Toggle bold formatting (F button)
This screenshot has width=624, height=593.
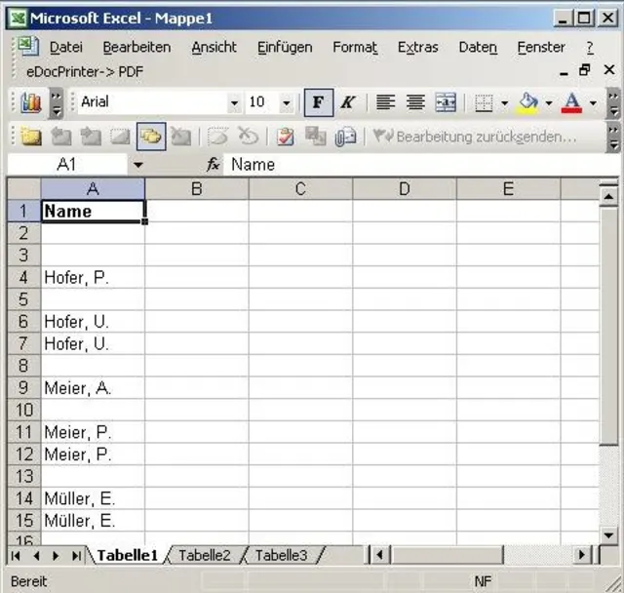click(x=319, y=102)
